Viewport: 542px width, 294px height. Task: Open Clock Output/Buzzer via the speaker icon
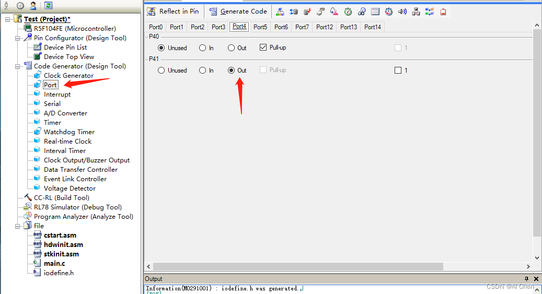(x=402, y=11)
